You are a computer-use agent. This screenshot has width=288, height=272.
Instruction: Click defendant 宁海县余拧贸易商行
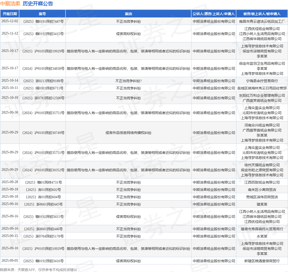pyautogui.click(x=262, y=81)
